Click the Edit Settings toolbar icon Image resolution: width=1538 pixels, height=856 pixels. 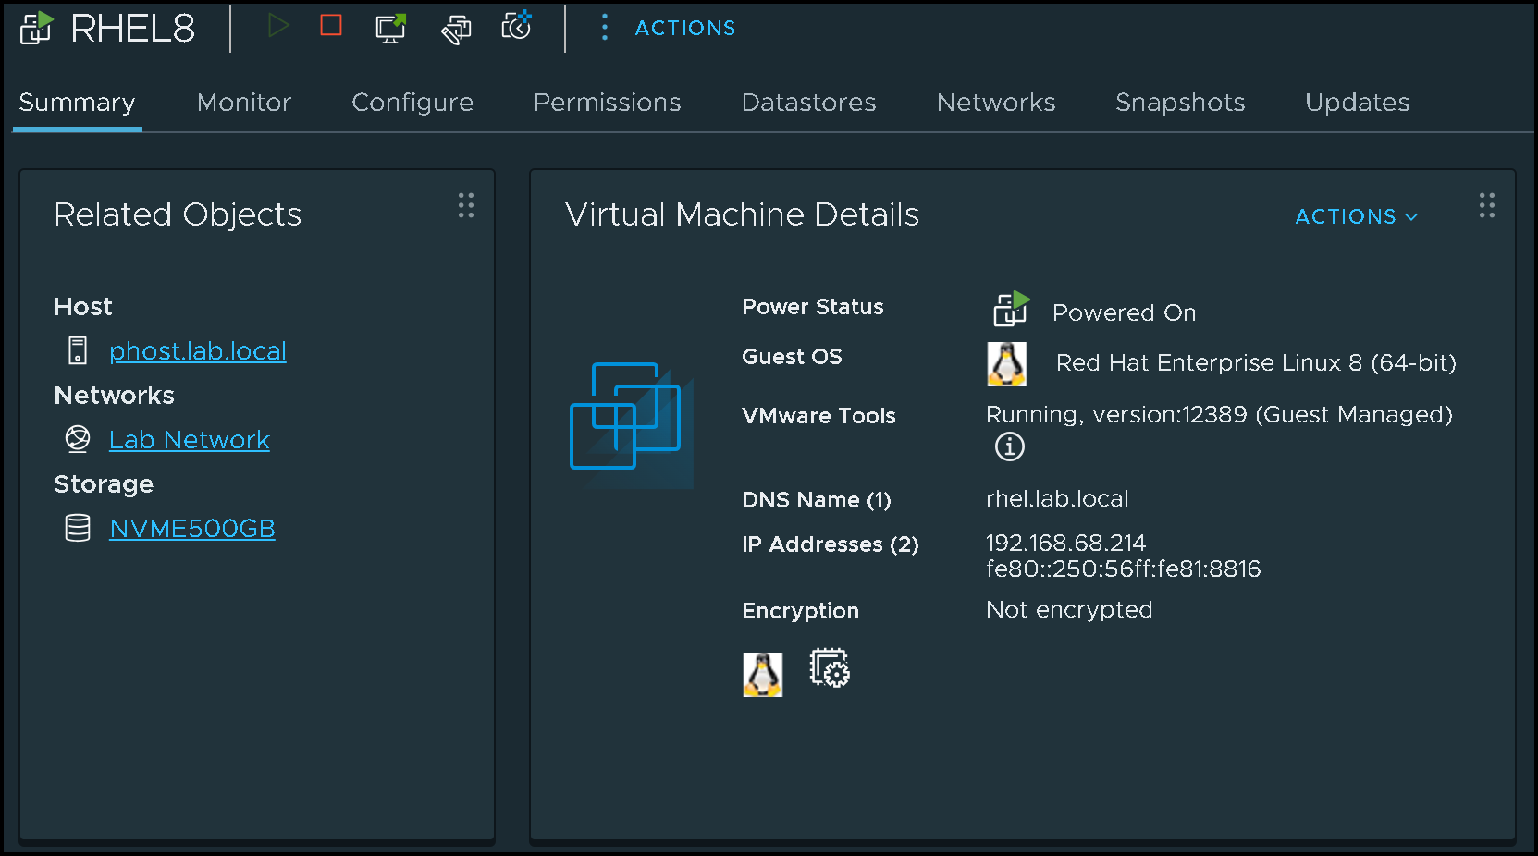point(455,29)
